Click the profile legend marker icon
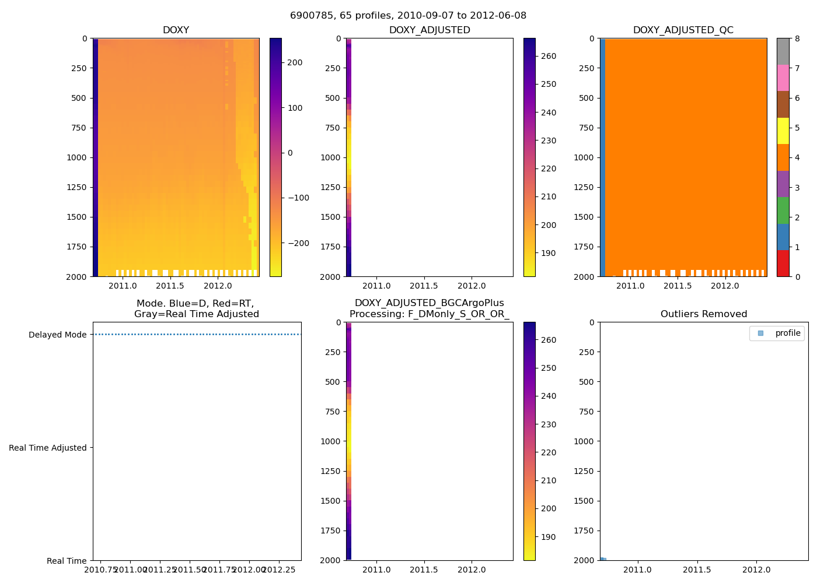Screen dimensions: 817x583 pyautogui.click(x=760, y=333)
